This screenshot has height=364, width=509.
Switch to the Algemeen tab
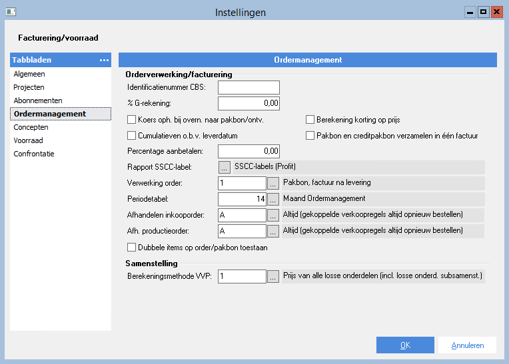pos(61,74)
